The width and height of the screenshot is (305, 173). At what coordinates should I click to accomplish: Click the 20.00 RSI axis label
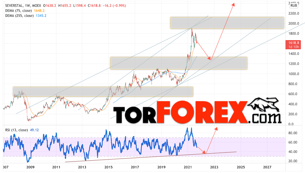(x=293, y=161)
